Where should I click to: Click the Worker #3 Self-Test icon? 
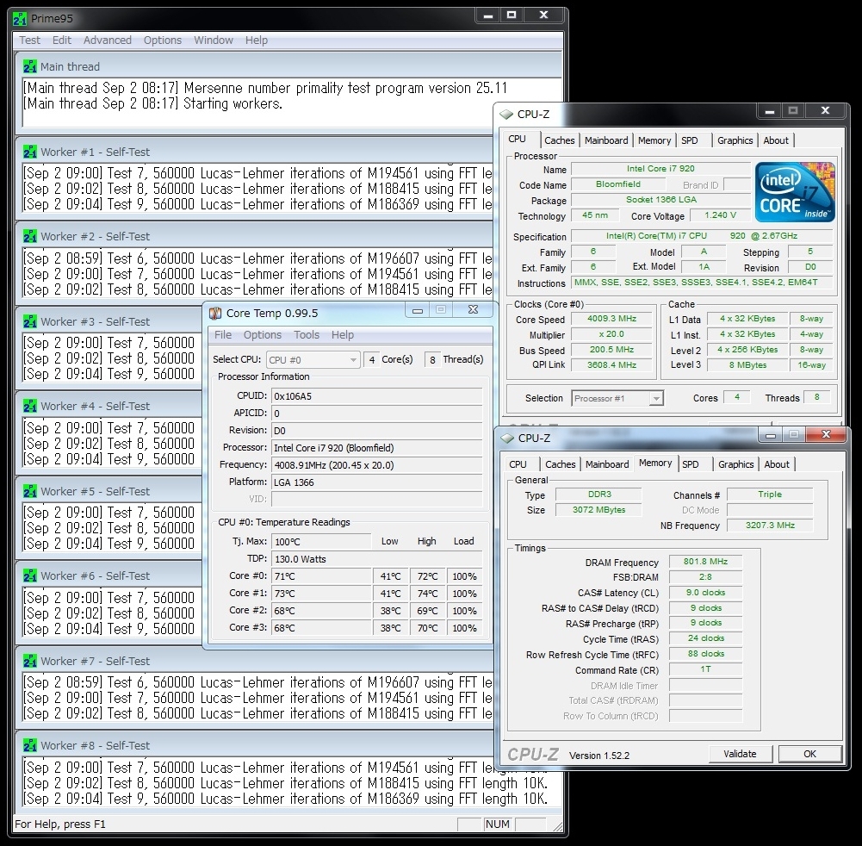click(x=29, y=321)
